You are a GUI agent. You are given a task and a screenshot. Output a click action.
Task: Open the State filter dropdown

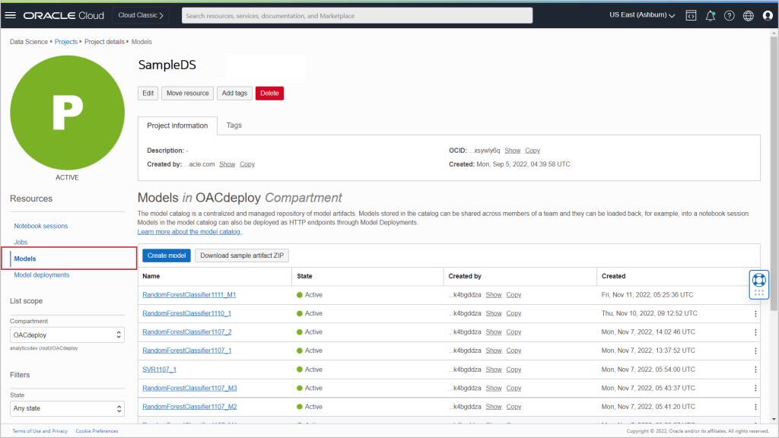click(67, 408)
